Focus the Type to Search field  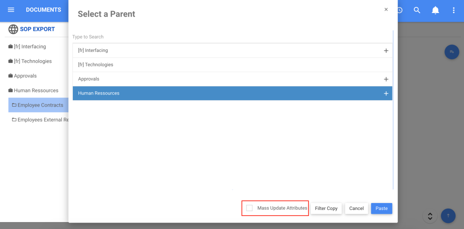(x=186, y=37)
